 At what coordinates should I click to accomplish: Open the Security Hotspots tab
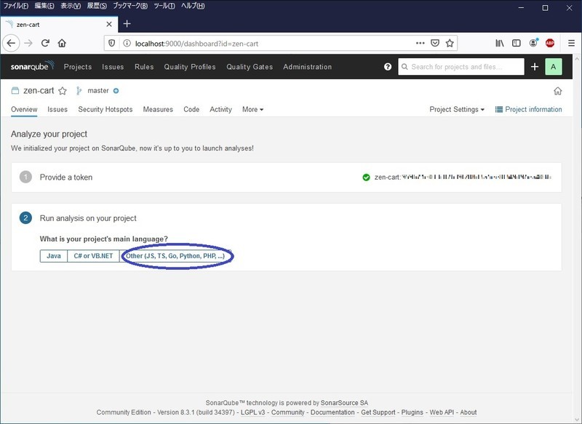[x=105, y=109]
